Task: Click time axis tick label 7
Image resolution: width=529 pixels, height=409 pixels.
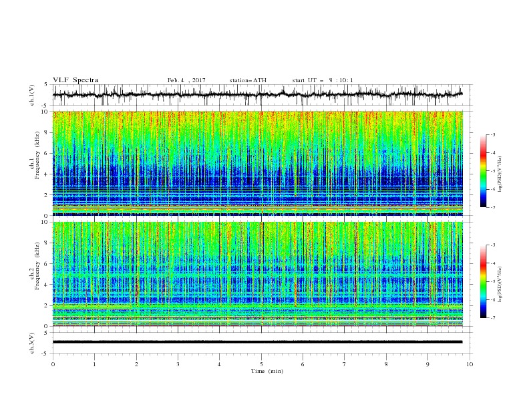Action: click(345, 364)
